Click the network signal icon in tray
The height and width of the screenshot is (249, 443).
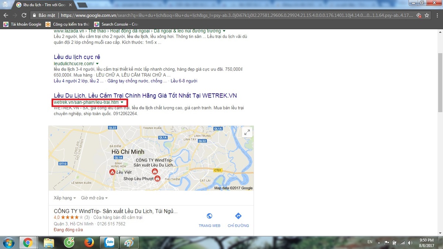click(x=402, y=242)
